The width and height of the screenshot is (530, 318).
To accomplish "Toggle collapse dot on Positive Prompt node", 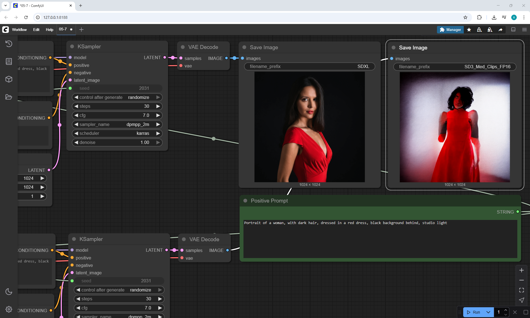I will point(245,201).
